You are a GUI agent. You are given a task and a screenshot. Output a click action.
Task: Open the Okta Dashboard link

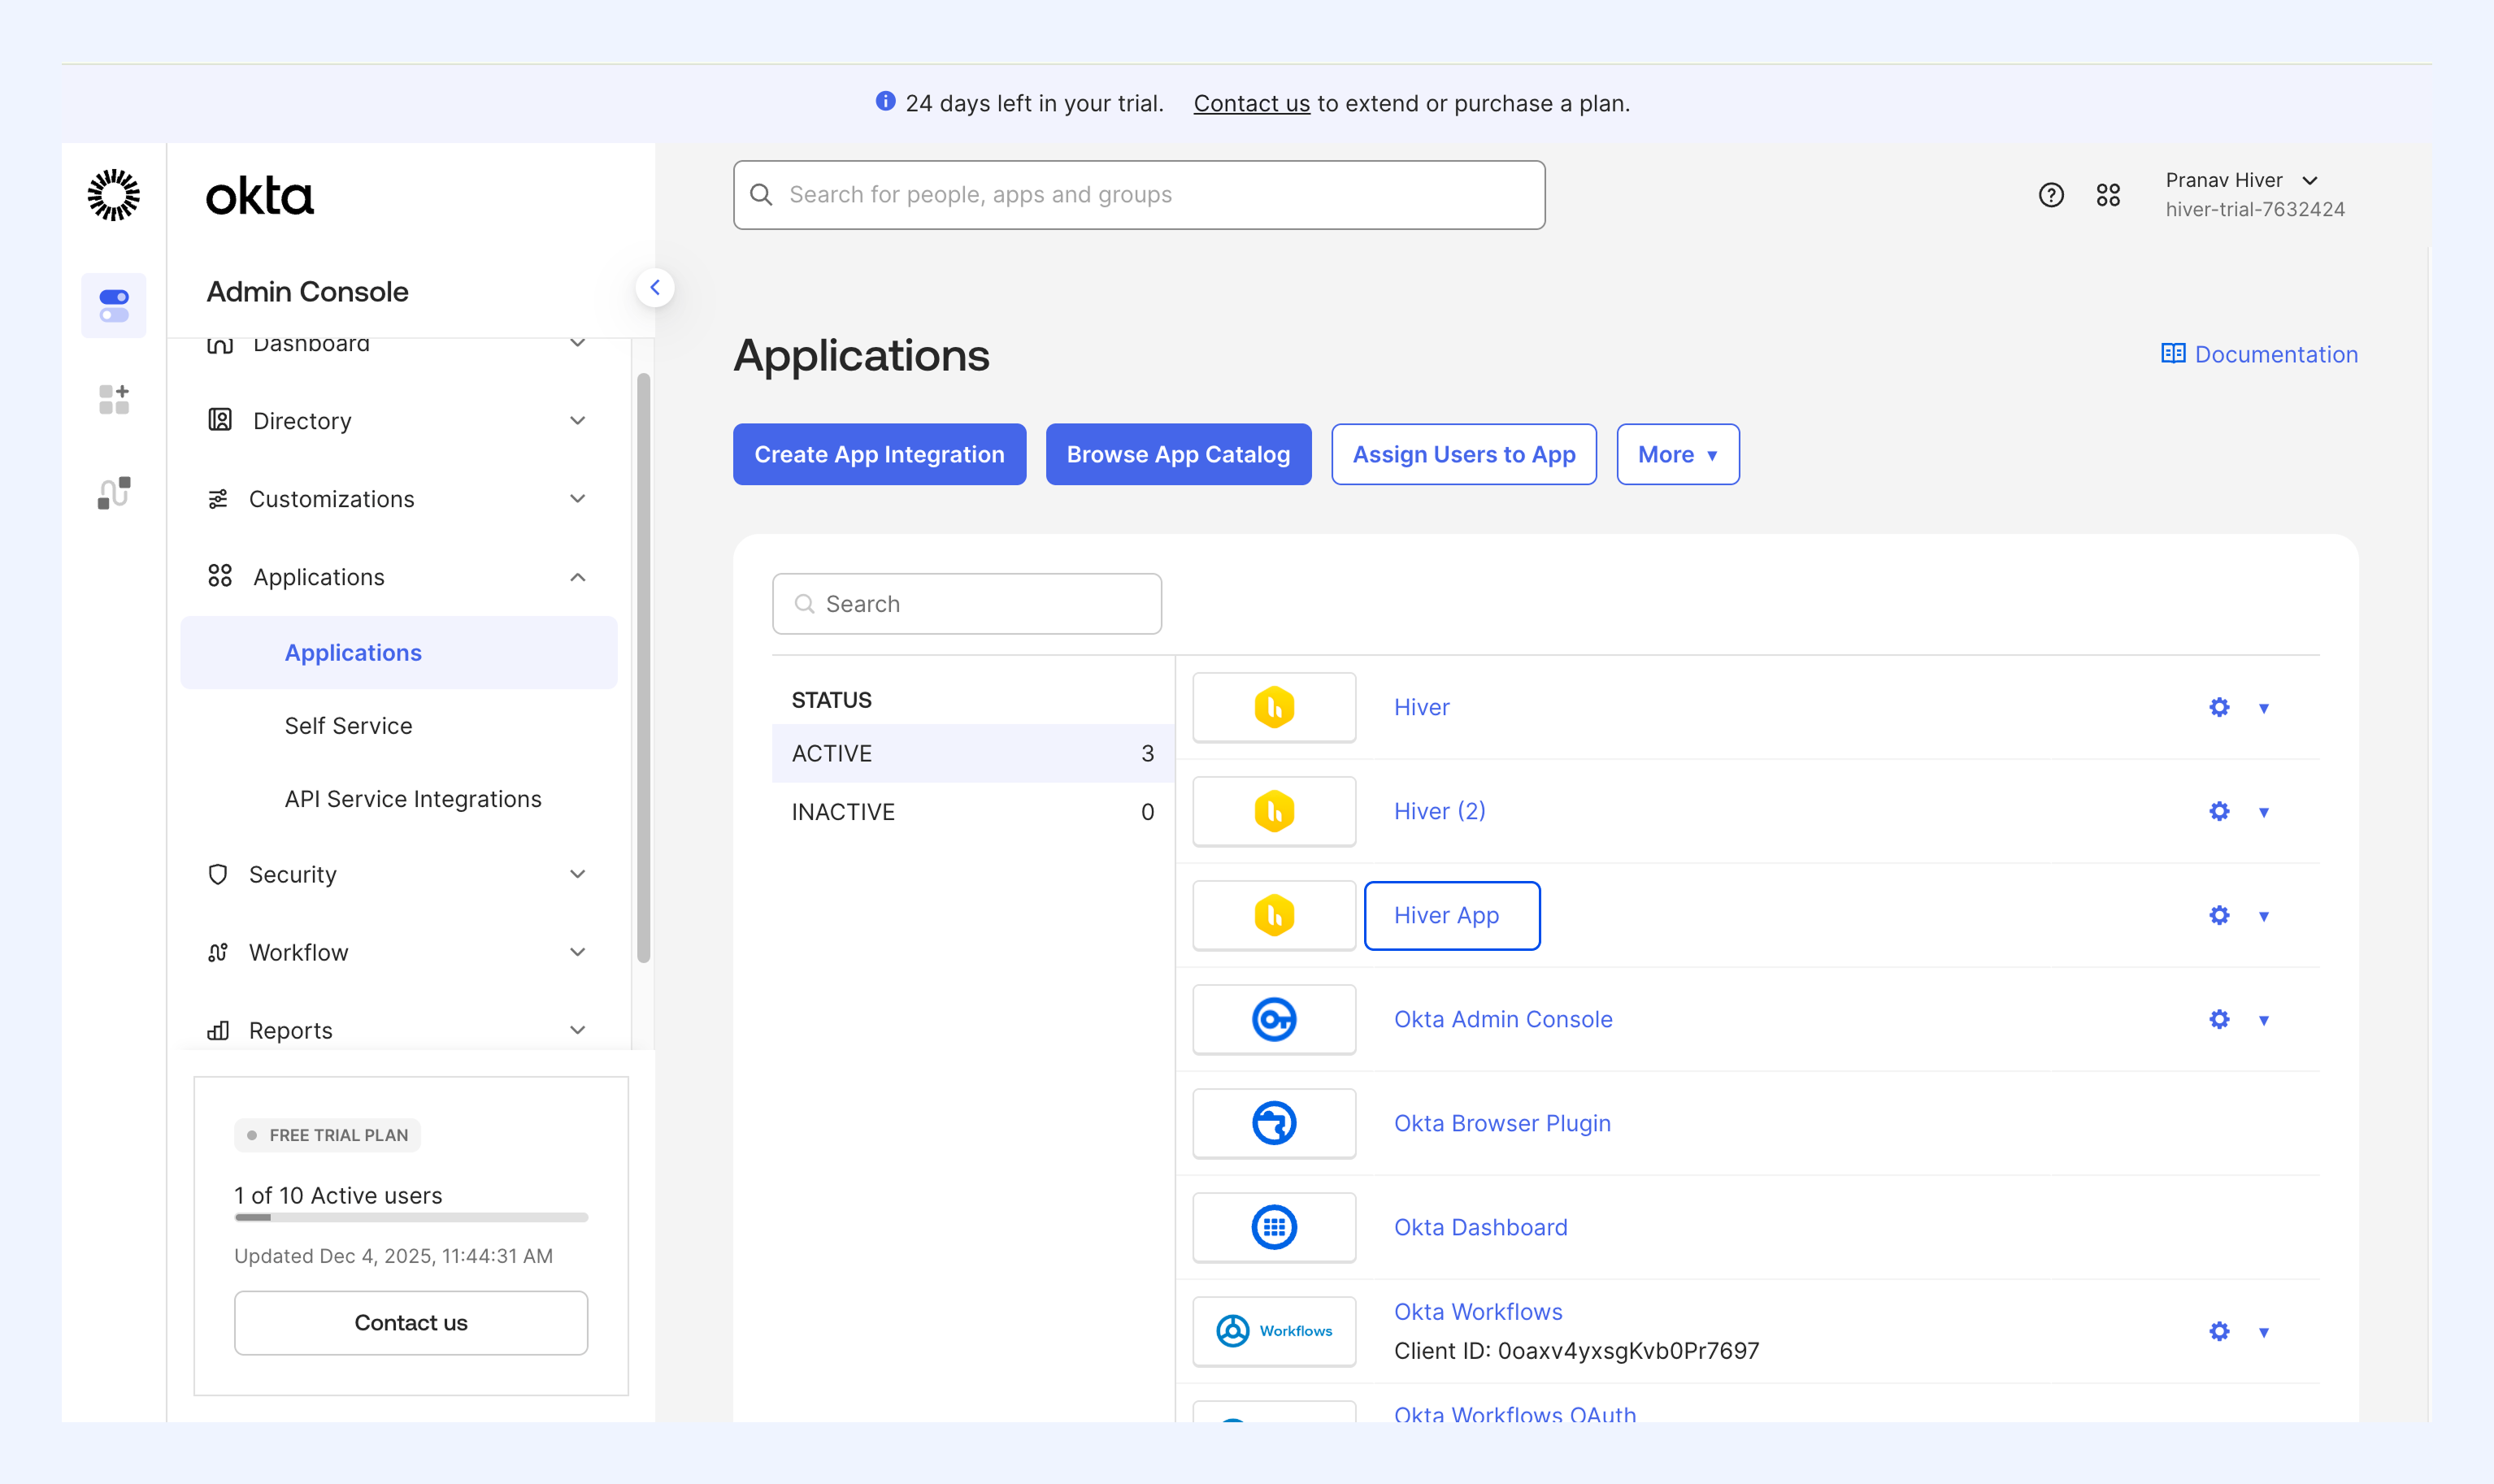point(1480,1227)
